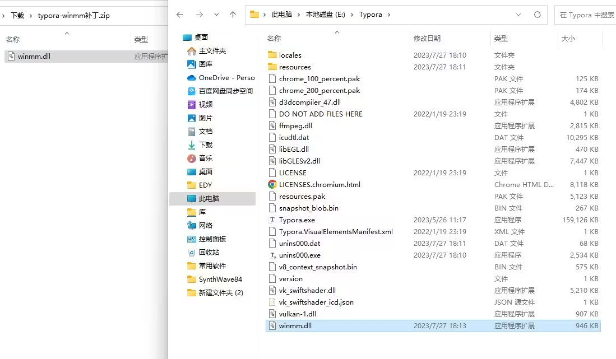Navigate back with the left arrow button

[x=180, y=15]
